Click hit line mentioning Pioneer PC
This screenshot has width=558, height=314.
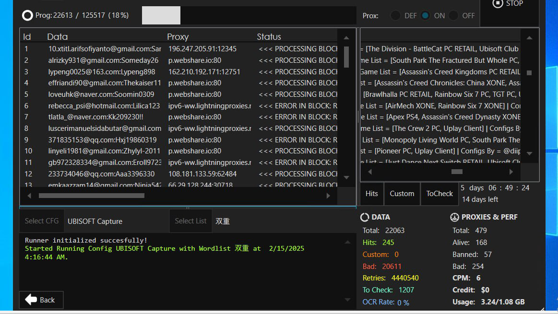pyautogui.click(x=440, y=151)
